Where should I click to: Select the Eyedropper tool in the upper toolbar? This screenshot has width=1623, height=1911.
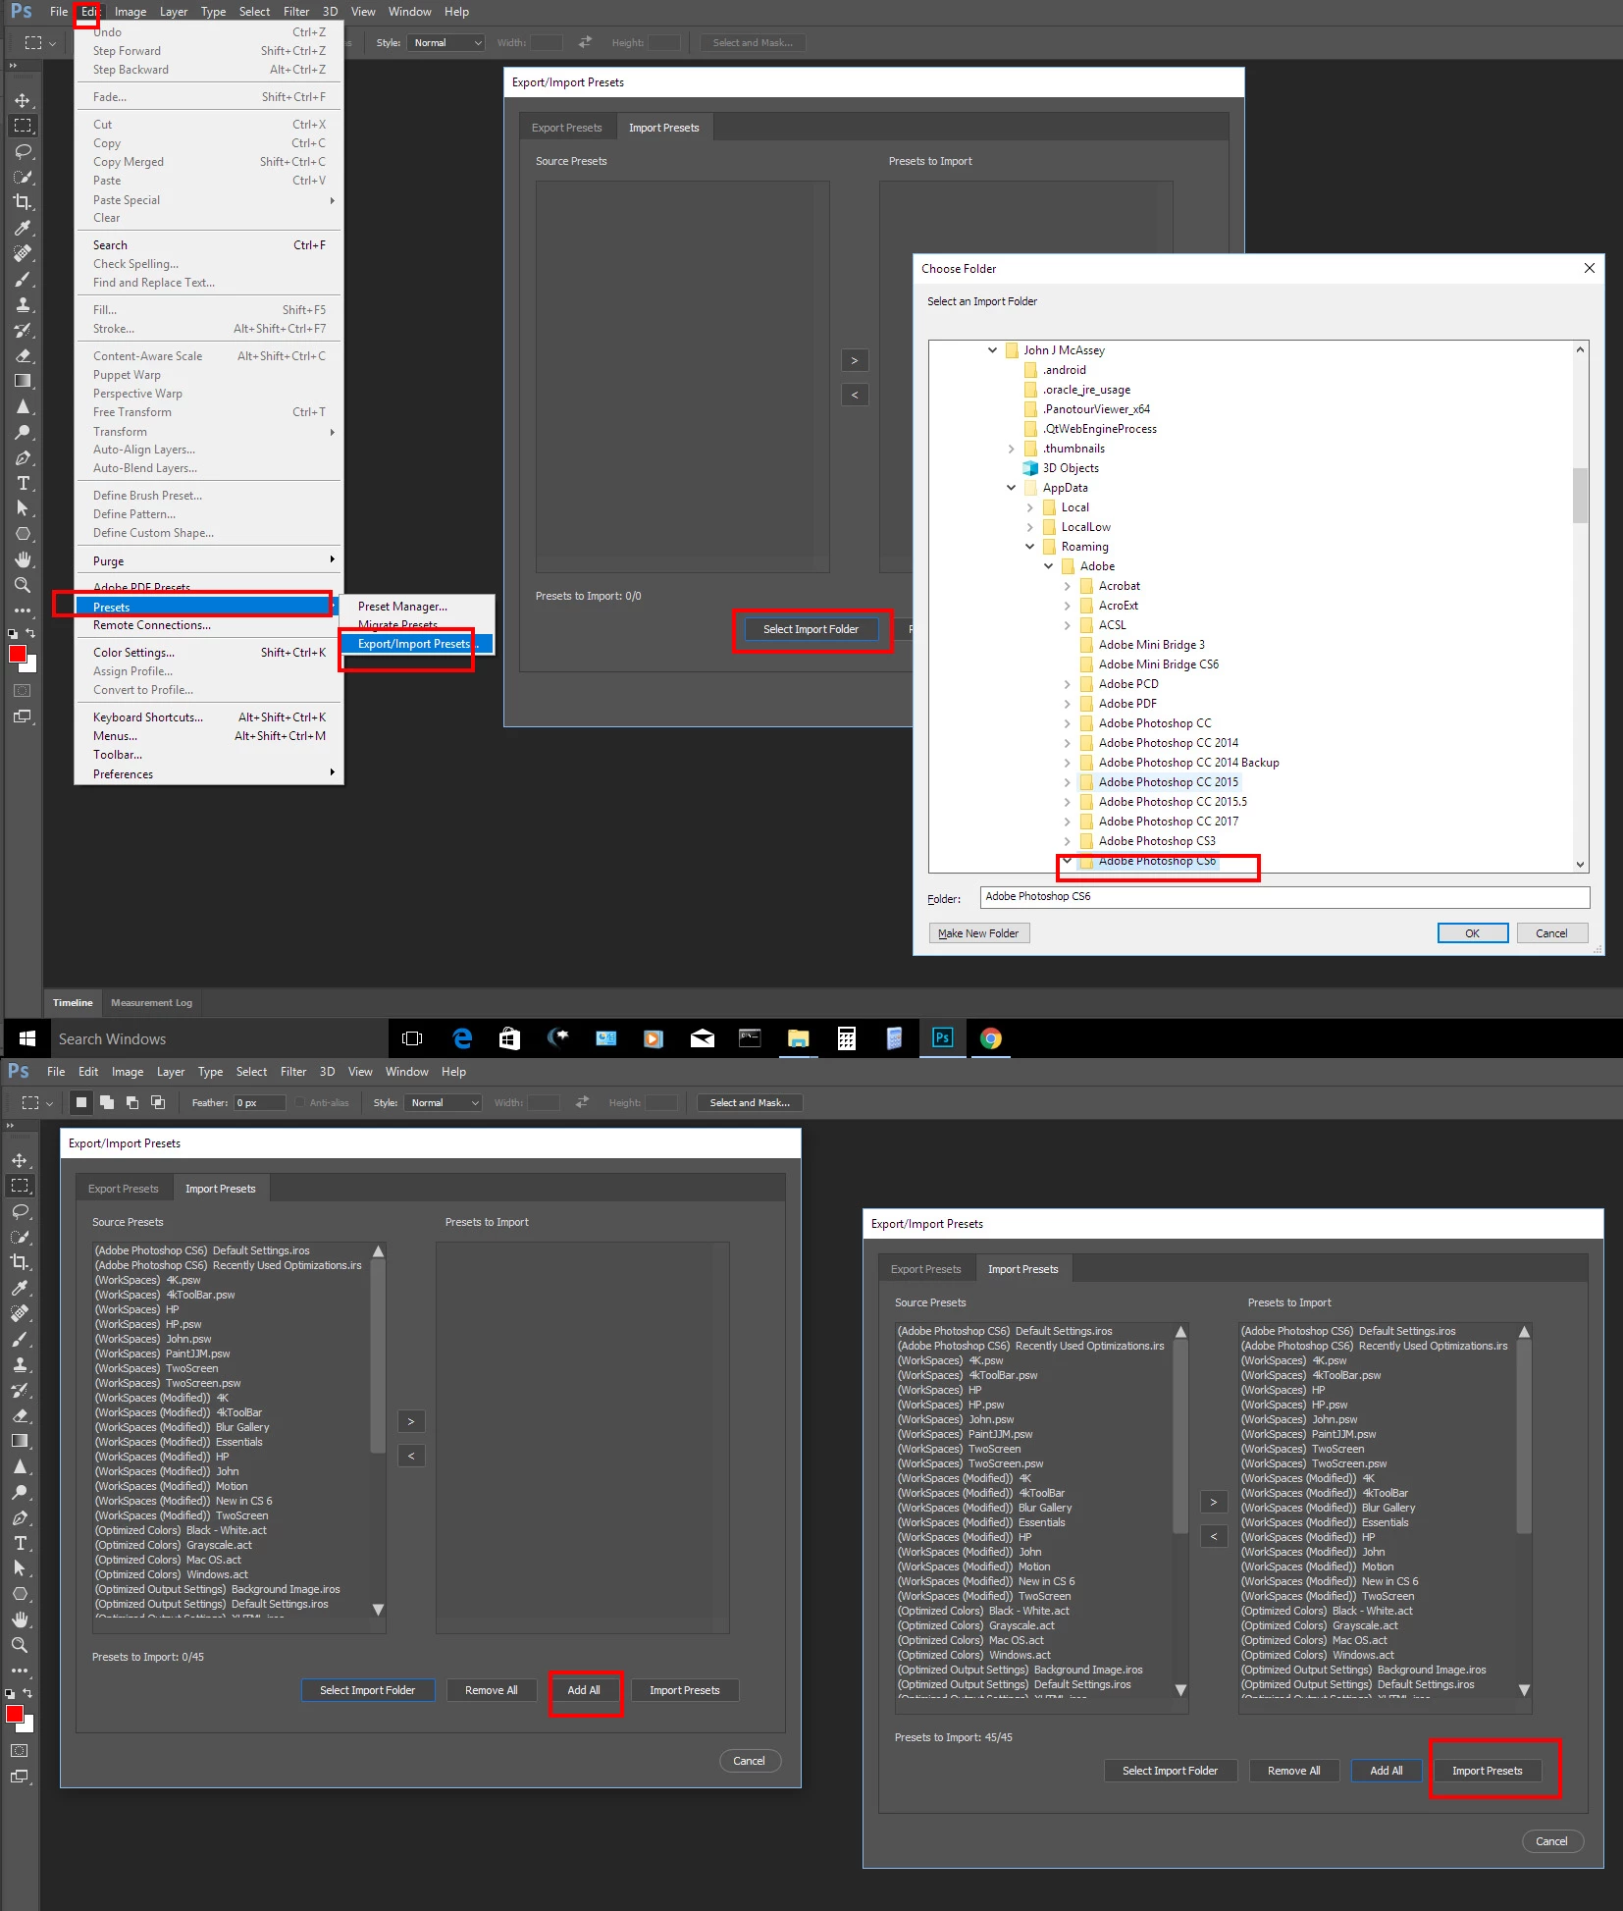(x=22, y=228)
